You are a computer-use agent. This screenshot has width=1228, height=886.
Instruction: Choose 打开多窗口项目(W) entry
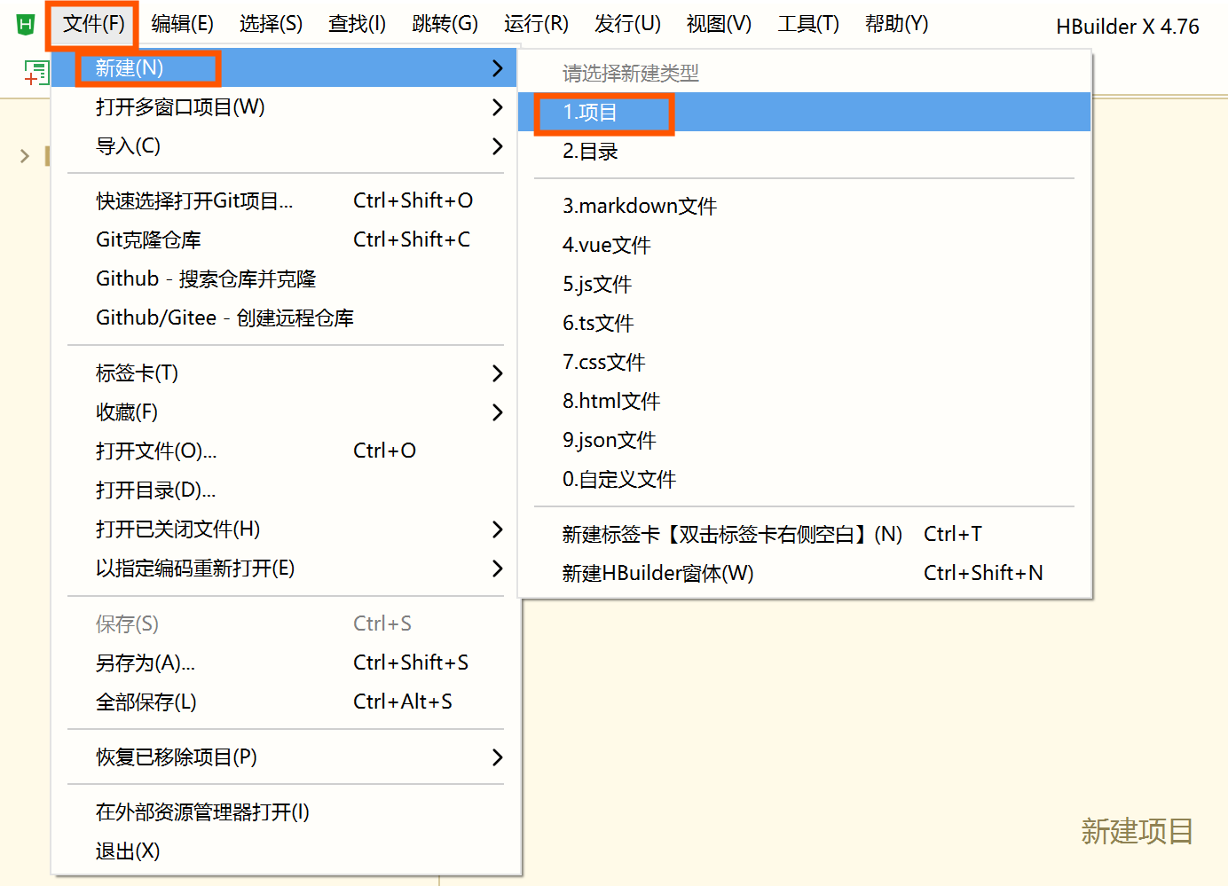coord(284,107)
